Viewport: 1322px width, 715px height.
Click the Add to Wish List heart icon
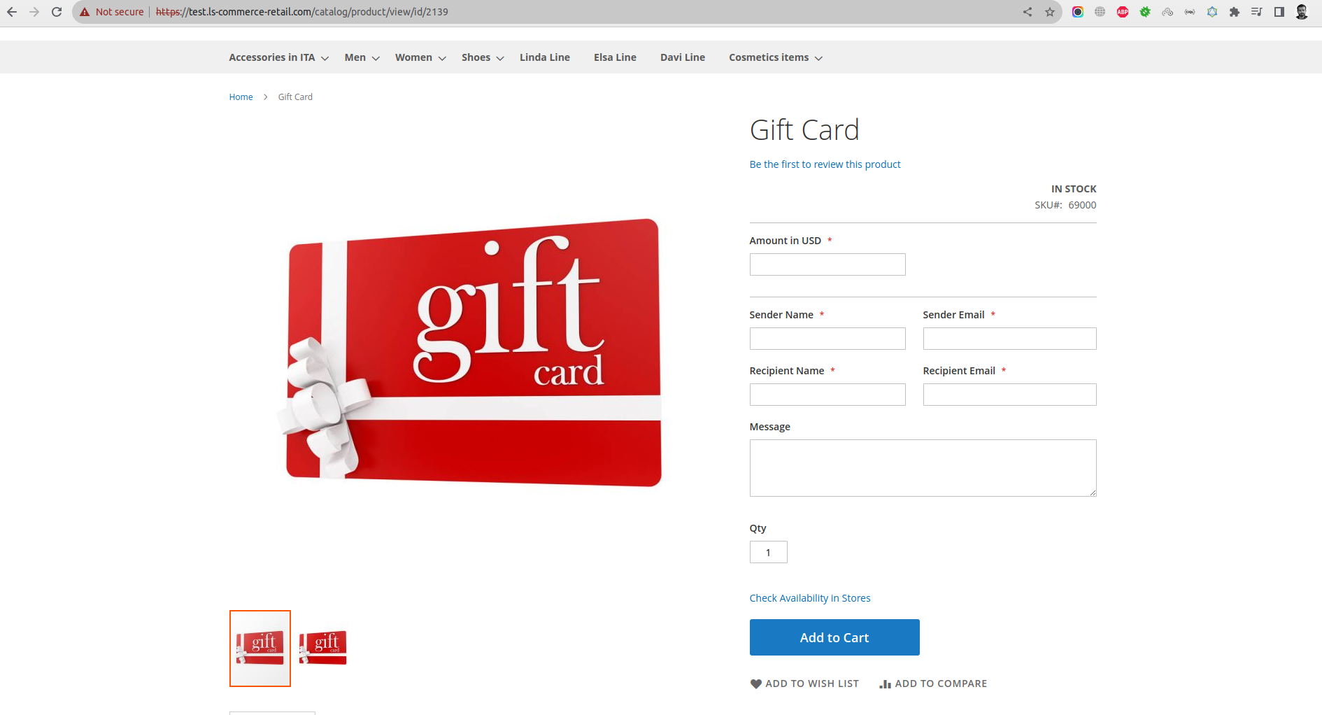coord(755,684)
